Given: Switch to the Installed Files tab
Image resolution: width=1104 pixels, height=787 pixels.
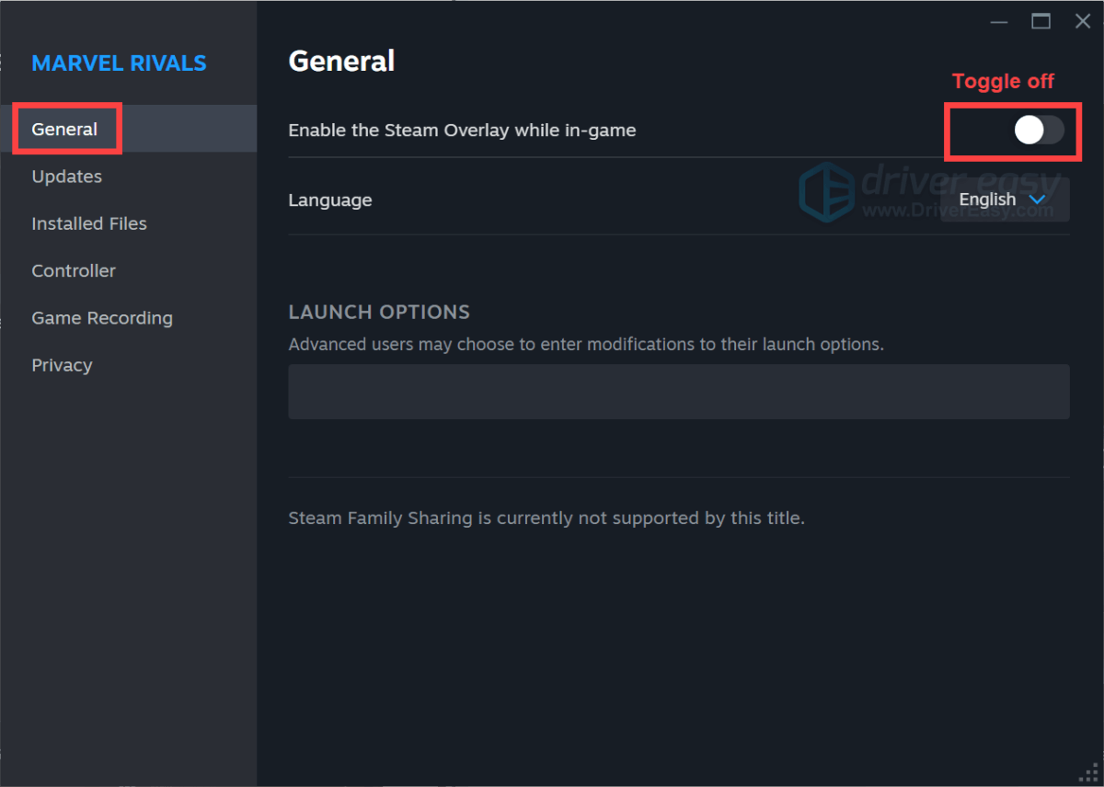Looking at the screenshot, I should pyautogui.click(x=88, y=223).
